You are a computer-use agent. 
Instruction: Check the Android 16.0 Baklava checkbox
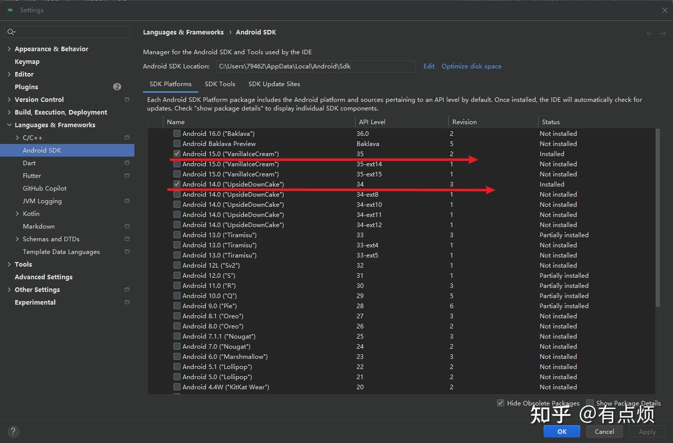(x=177, y=134)
